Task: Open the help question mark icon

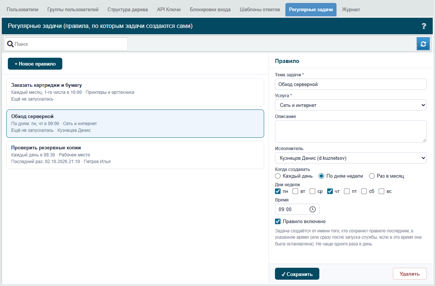Action: pyautogui.click(x=424, y=26)
